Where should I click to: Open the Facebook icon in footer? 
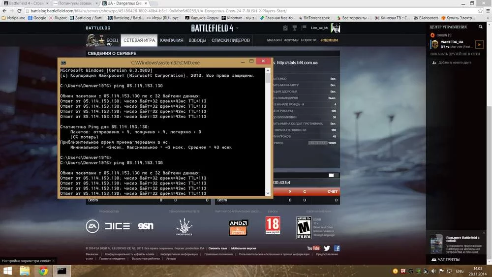coord(337,248)
